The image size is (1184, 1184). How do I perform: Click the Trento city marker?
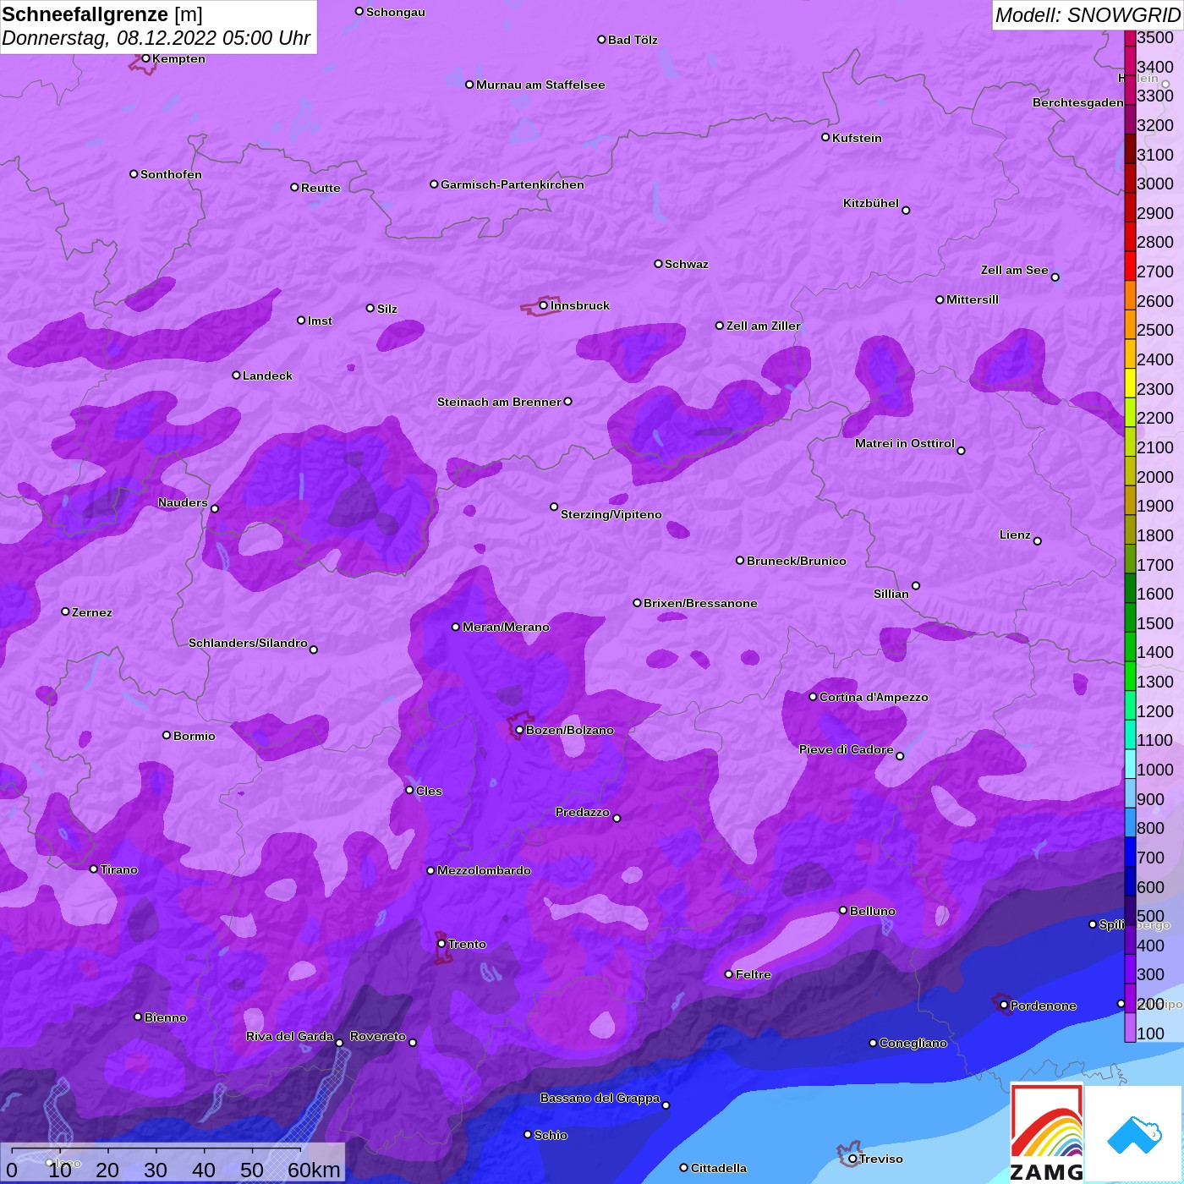(x=441, y=944)
